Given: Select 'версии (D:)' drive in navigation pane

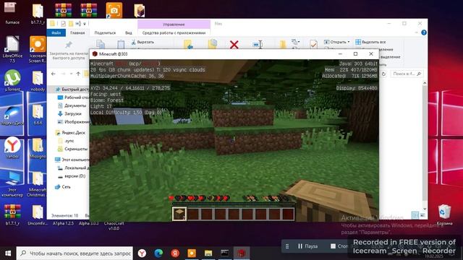Looking at the screenshot, I should [72, 176].
